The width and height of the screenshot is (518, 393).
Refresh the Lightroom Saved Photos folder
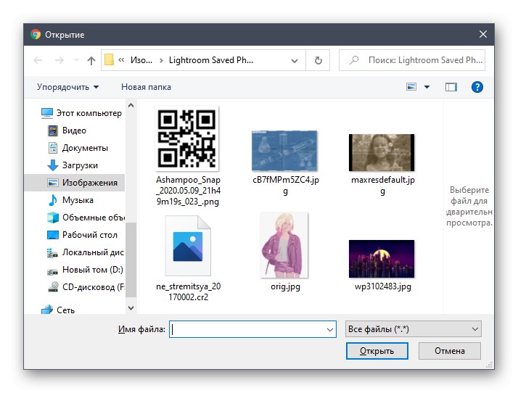tap(318, 60)
